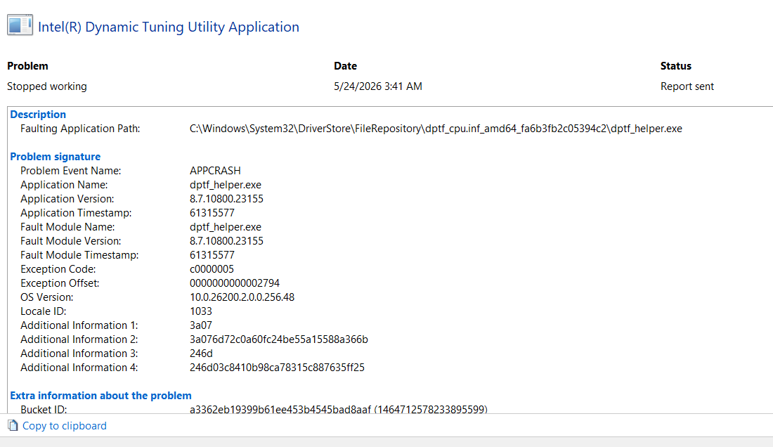Click the Date column header

click(345, 66)
